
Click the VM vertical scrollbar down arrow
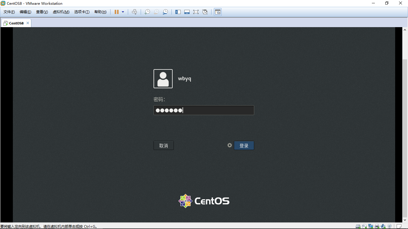[x=405, y=220]
